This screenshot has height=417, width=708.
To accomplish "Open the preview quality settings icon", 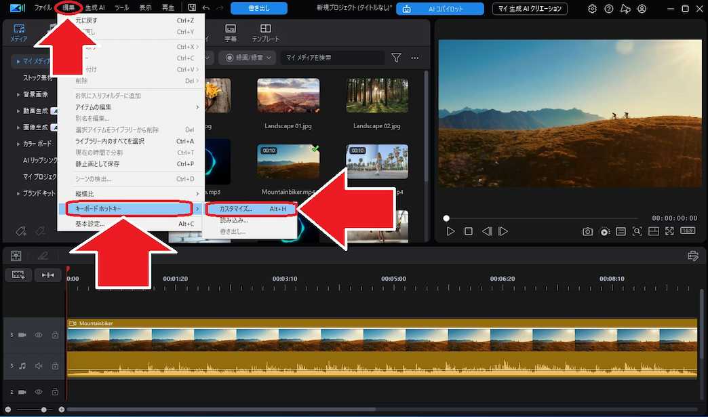I will pos(605,231).
